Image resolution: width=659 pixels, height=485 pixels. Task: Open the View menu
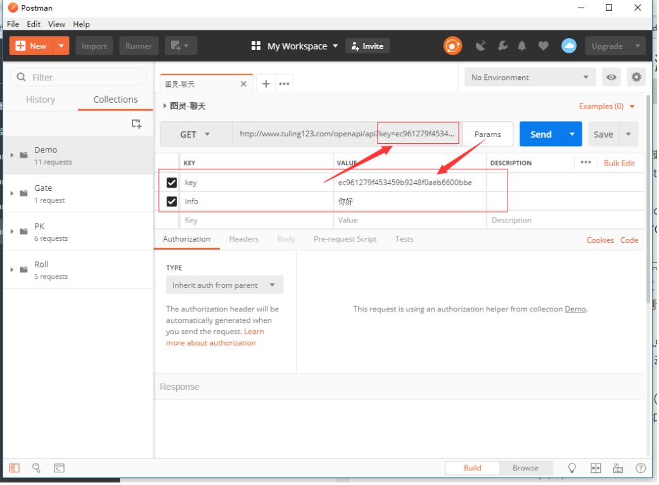(56, 24)
